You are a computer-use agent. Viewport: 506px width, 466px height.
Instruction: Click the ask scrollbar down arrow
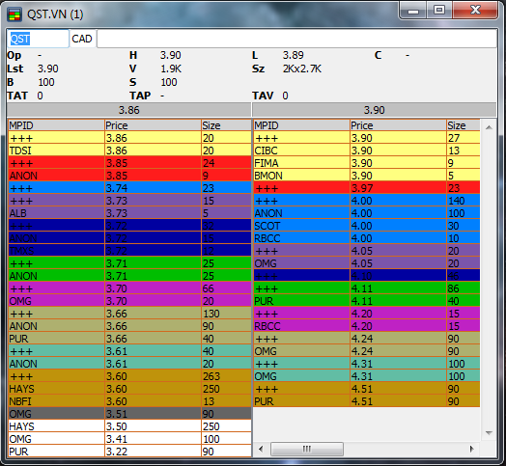489,433
